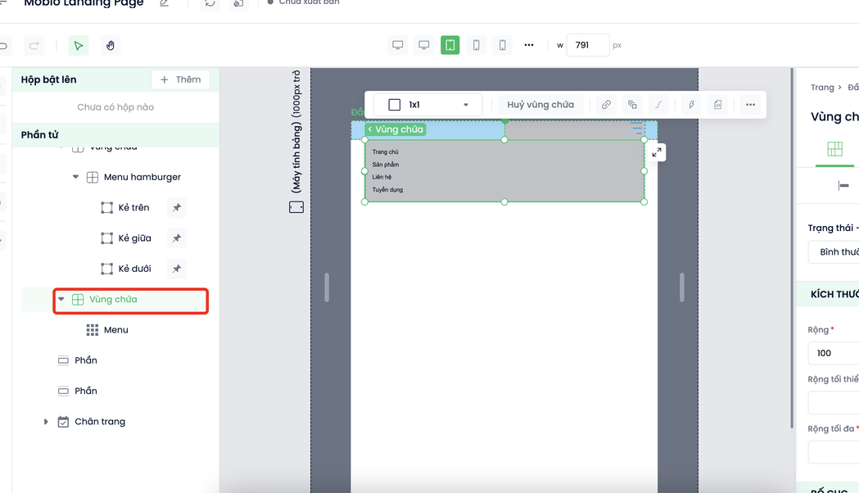The image size is (859, 493).
Task: Toggle pin on Kẻ dưới layer
Action: click(x=176, y=269)
